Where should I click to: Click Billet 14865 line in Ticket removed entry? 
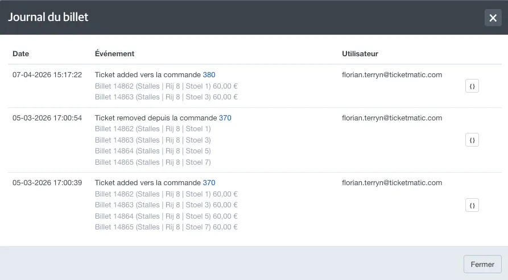(153, 162)
